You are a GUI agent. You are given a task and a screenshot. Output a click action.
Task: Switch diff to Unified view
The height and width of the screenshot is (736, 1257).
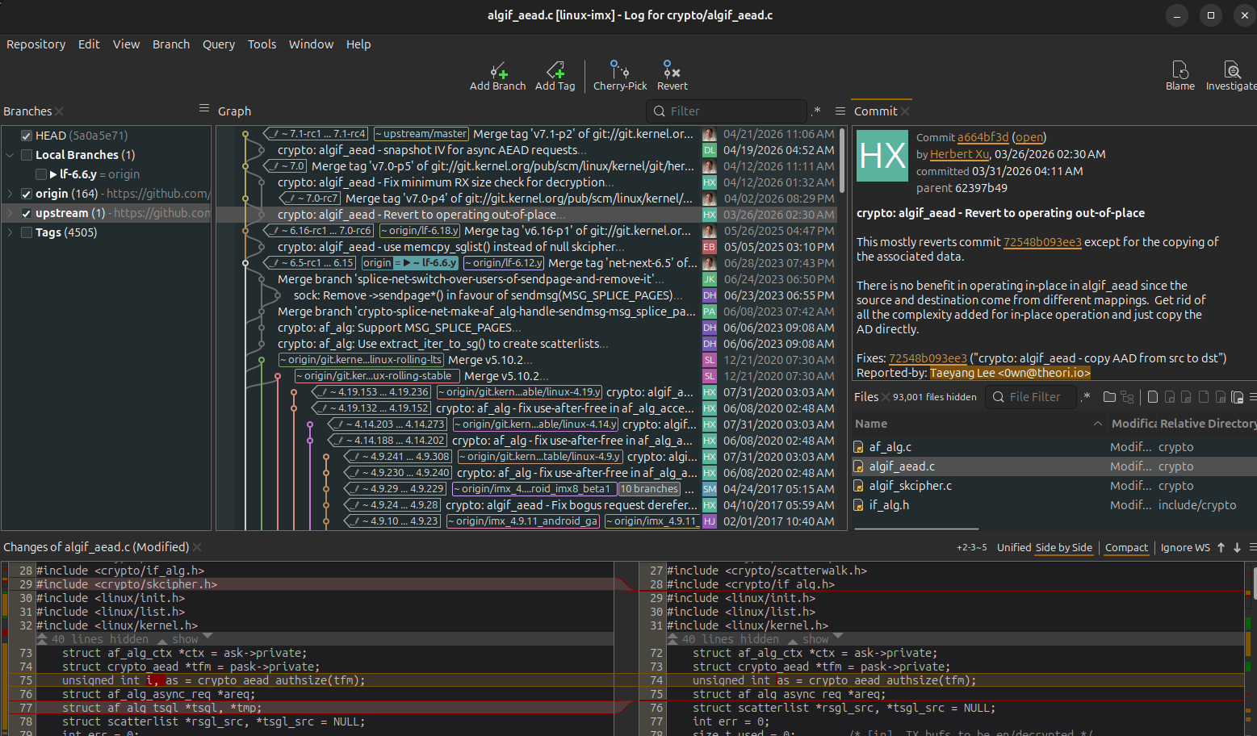(x=1014, y=547)
